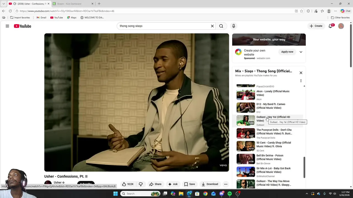Screen dimensions: 353x198
Task: Open Spotify from the taskbar
Action: [x=229, y=194]
